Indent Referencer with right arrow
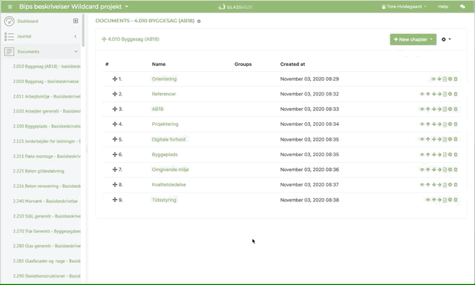The image size is (475, 285). tap(439, 94)
